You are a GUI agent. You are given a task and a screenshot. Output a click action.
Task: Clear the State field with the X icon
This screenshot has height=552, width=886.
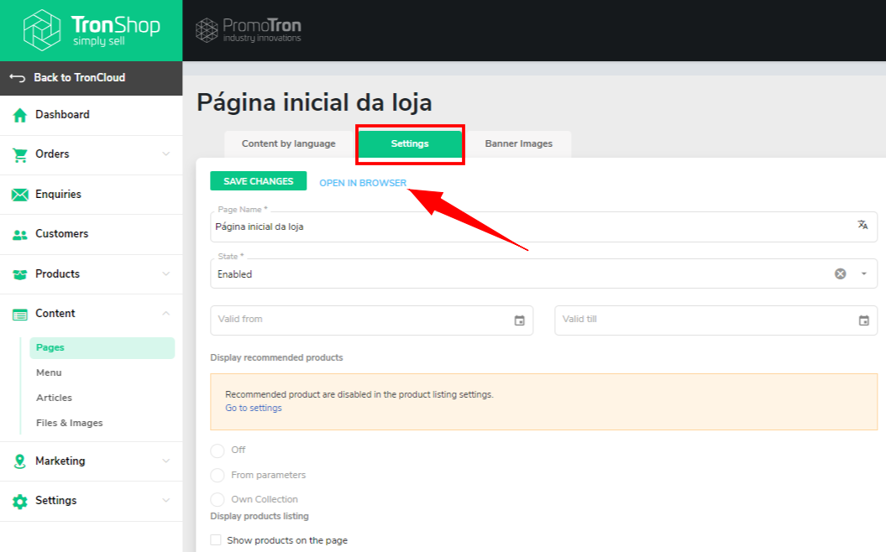[x=841, y=273]
